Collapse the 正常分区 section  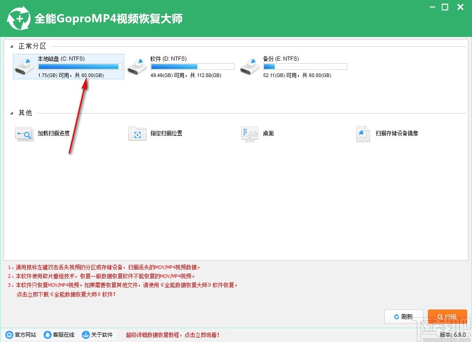tap(12, 46)
